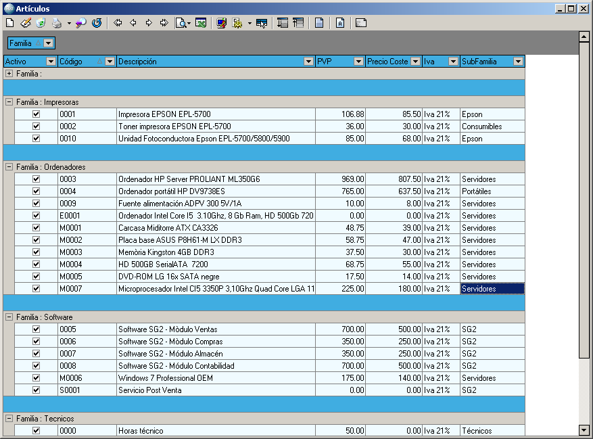The image size is (593, 439).
Task: Select 'Impresora EPSON EPL-5700' description cell
Action: coord(216,114)
